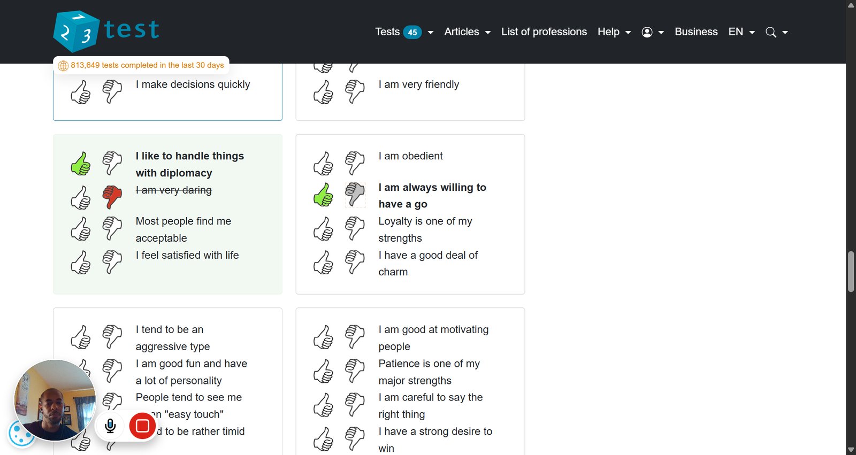
Task: Expand the Tests dropdown menu
Action: coord(404,32)
